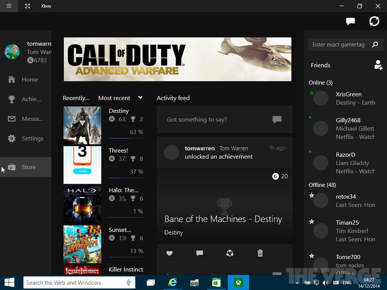The image size is (387, 290).
Task: Collapse the Offline (48) friends group
Action: click(322, 185)
